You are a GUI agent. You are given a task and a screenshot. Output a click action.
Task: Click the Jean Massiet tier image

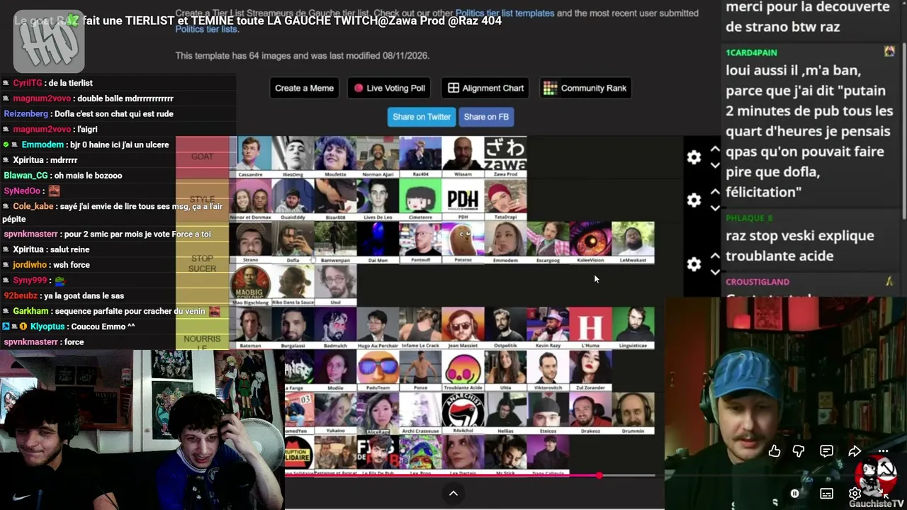point(463,327)
